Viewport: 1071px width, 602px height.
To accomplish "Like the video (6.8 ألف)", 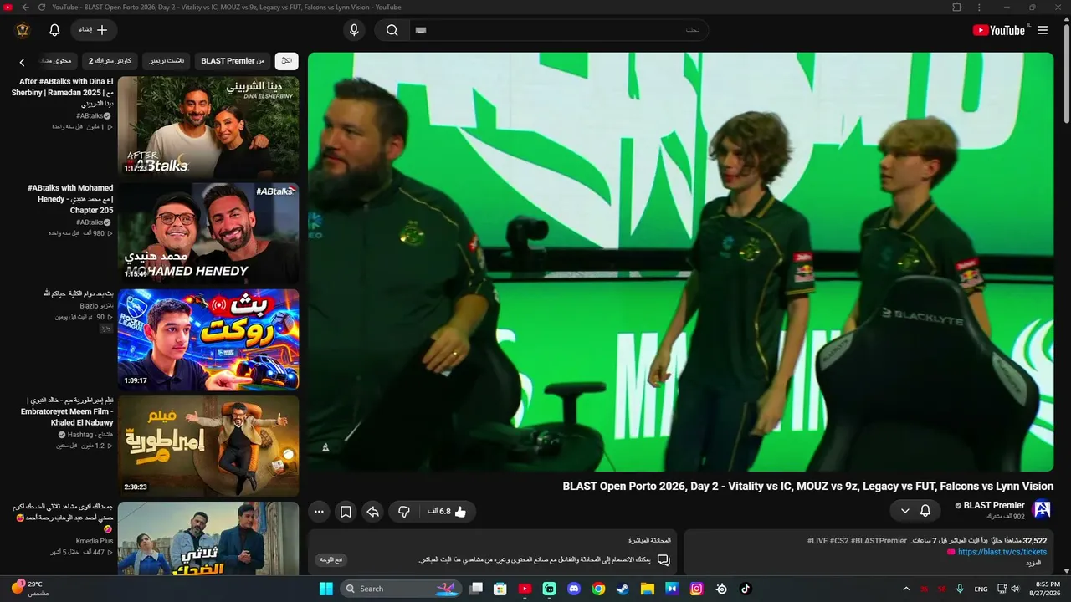I will [448, 512].
